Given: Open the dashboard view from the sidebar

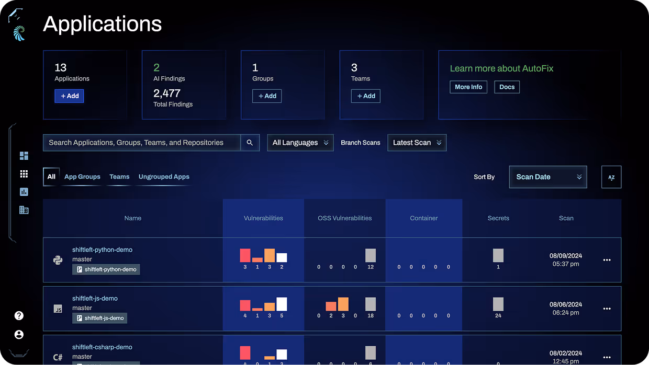Looking at the screenshot, I should (x=24, y=155).
